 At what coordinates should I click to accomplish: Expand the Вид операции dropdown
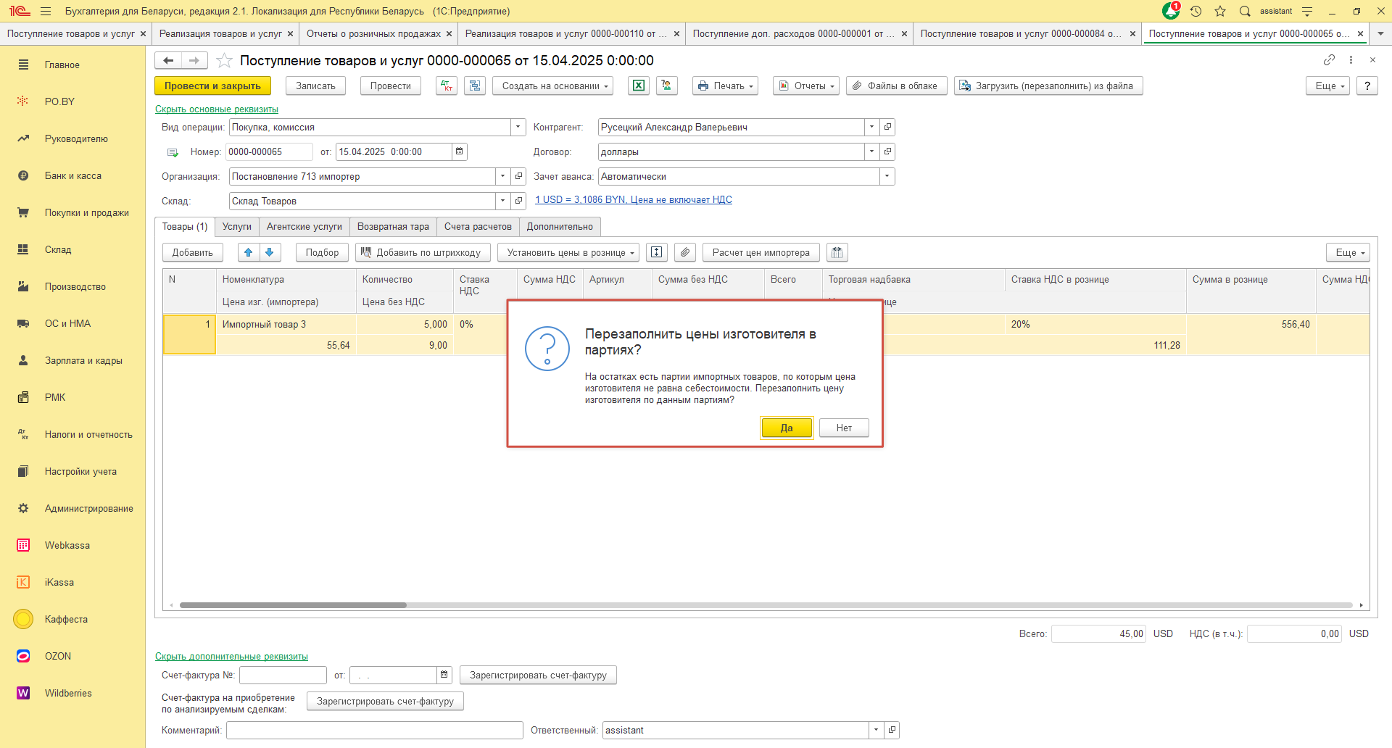tap(518, 128)
